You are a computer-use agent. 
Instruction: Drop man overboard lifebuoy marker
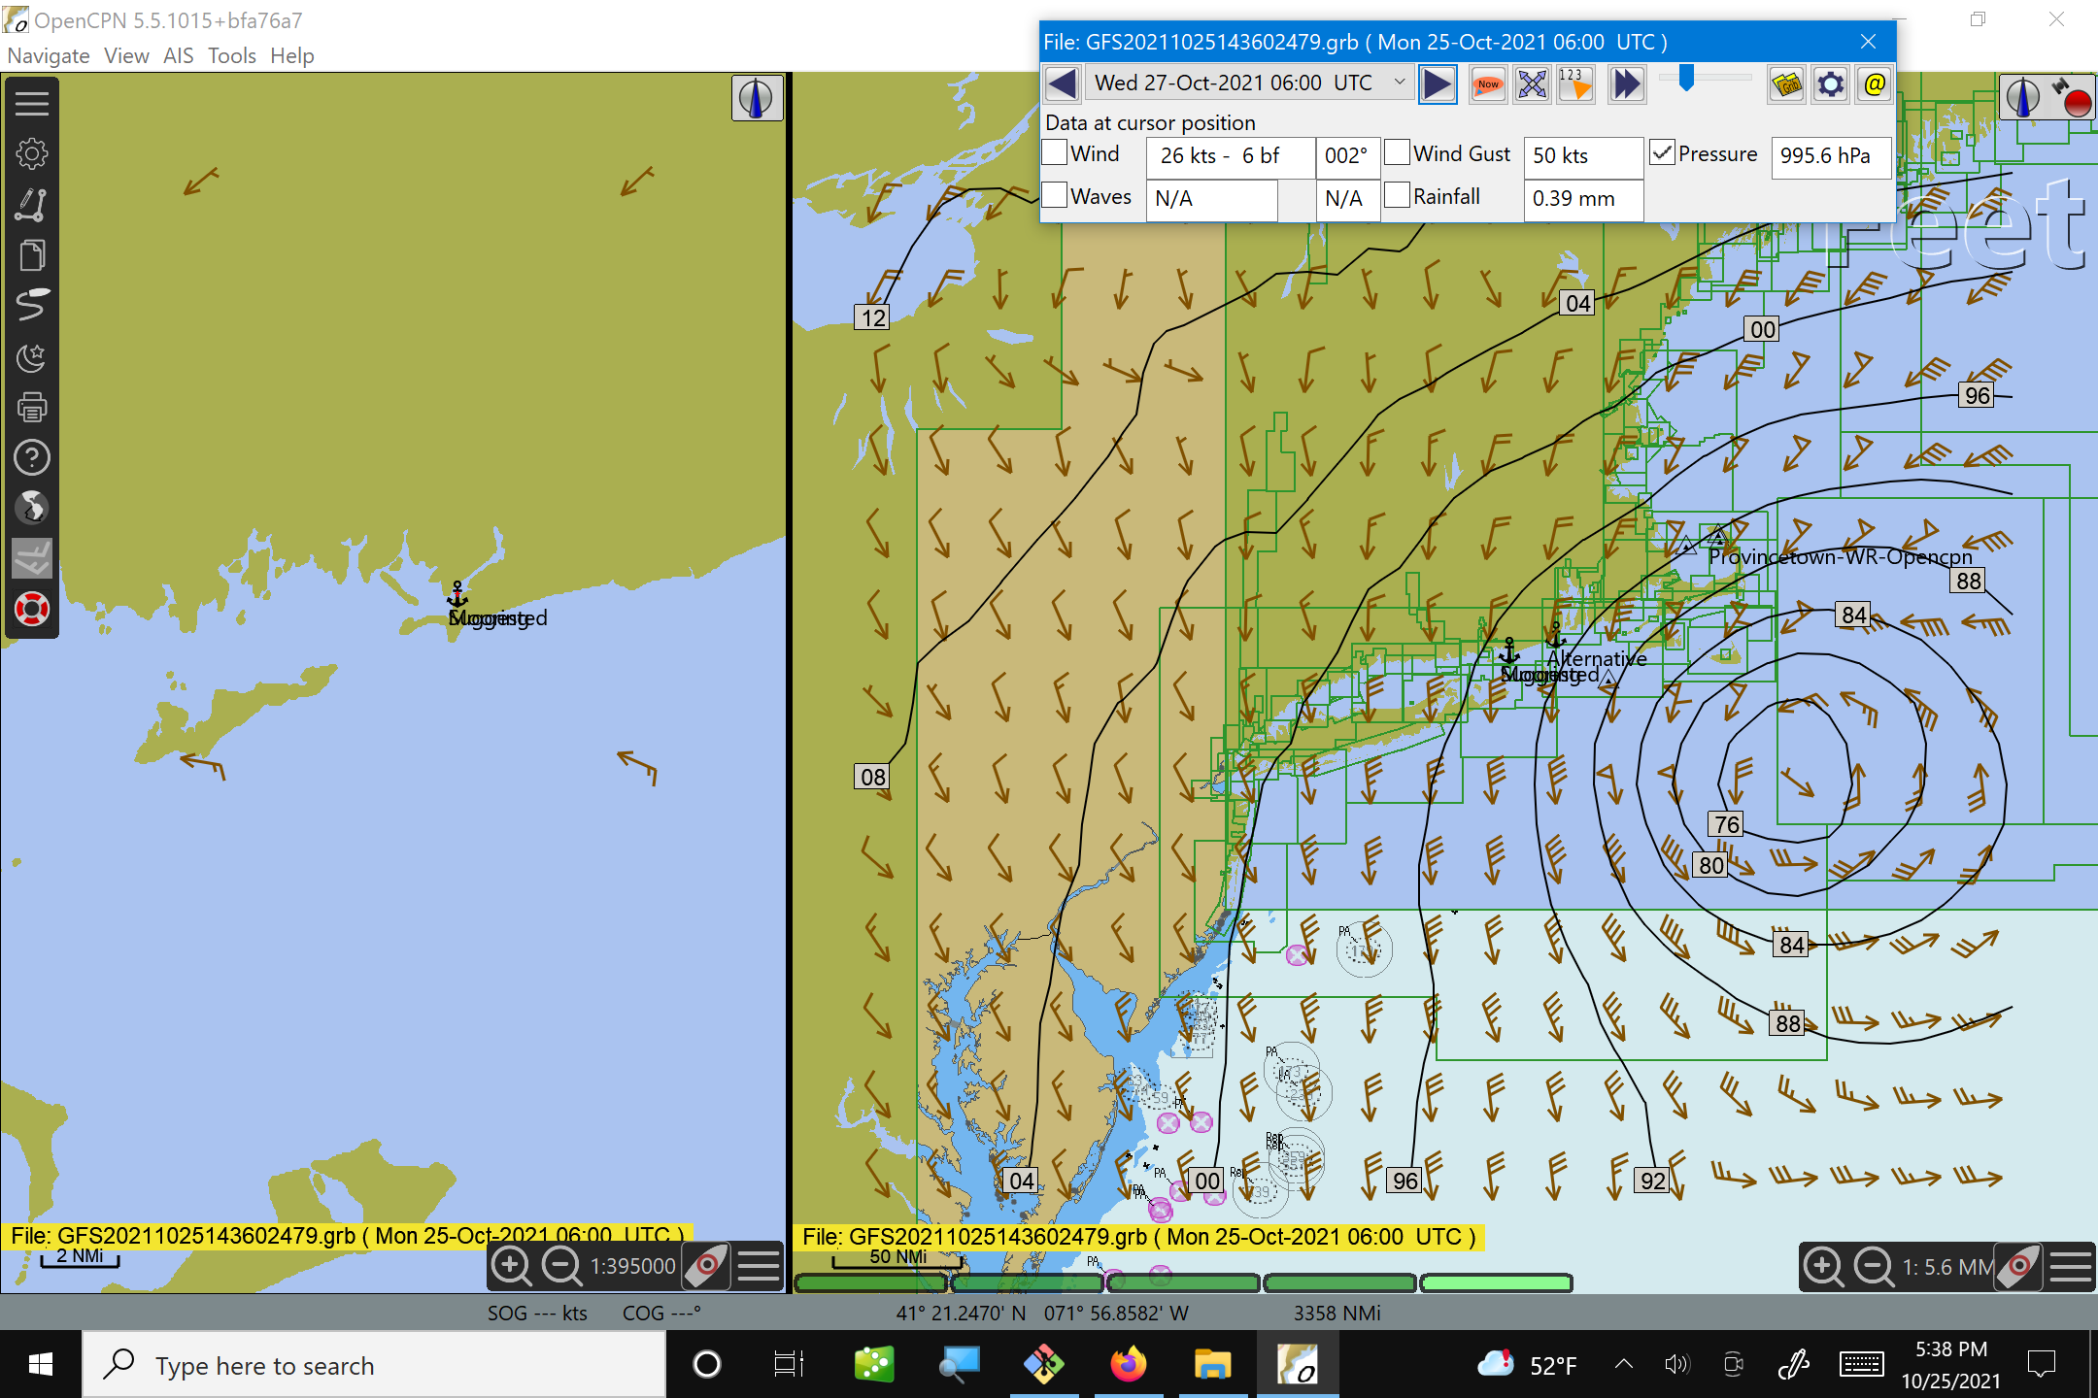(x=31, y=610)
